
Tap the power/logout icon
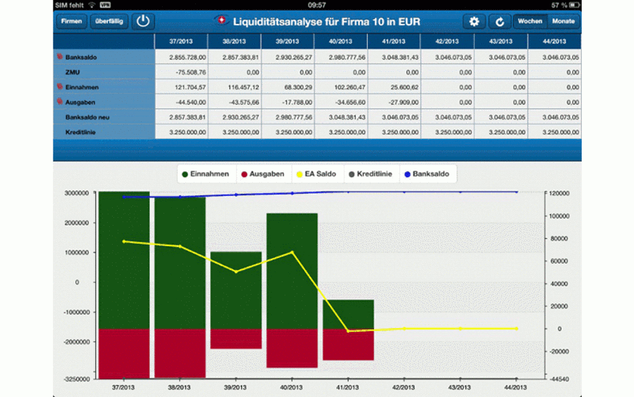[143, 21]
